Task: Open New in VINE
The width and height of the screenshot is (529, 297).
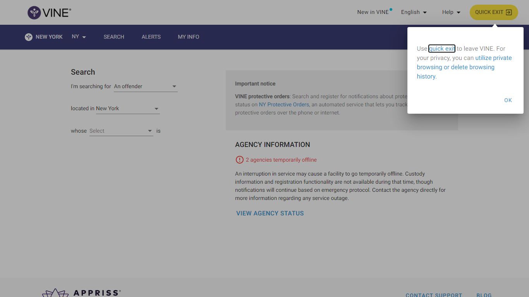Action: [x=373, y=12]
